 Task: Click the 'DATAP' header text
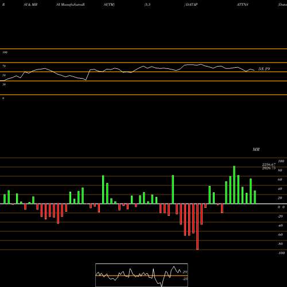click(x=191, y=5)
